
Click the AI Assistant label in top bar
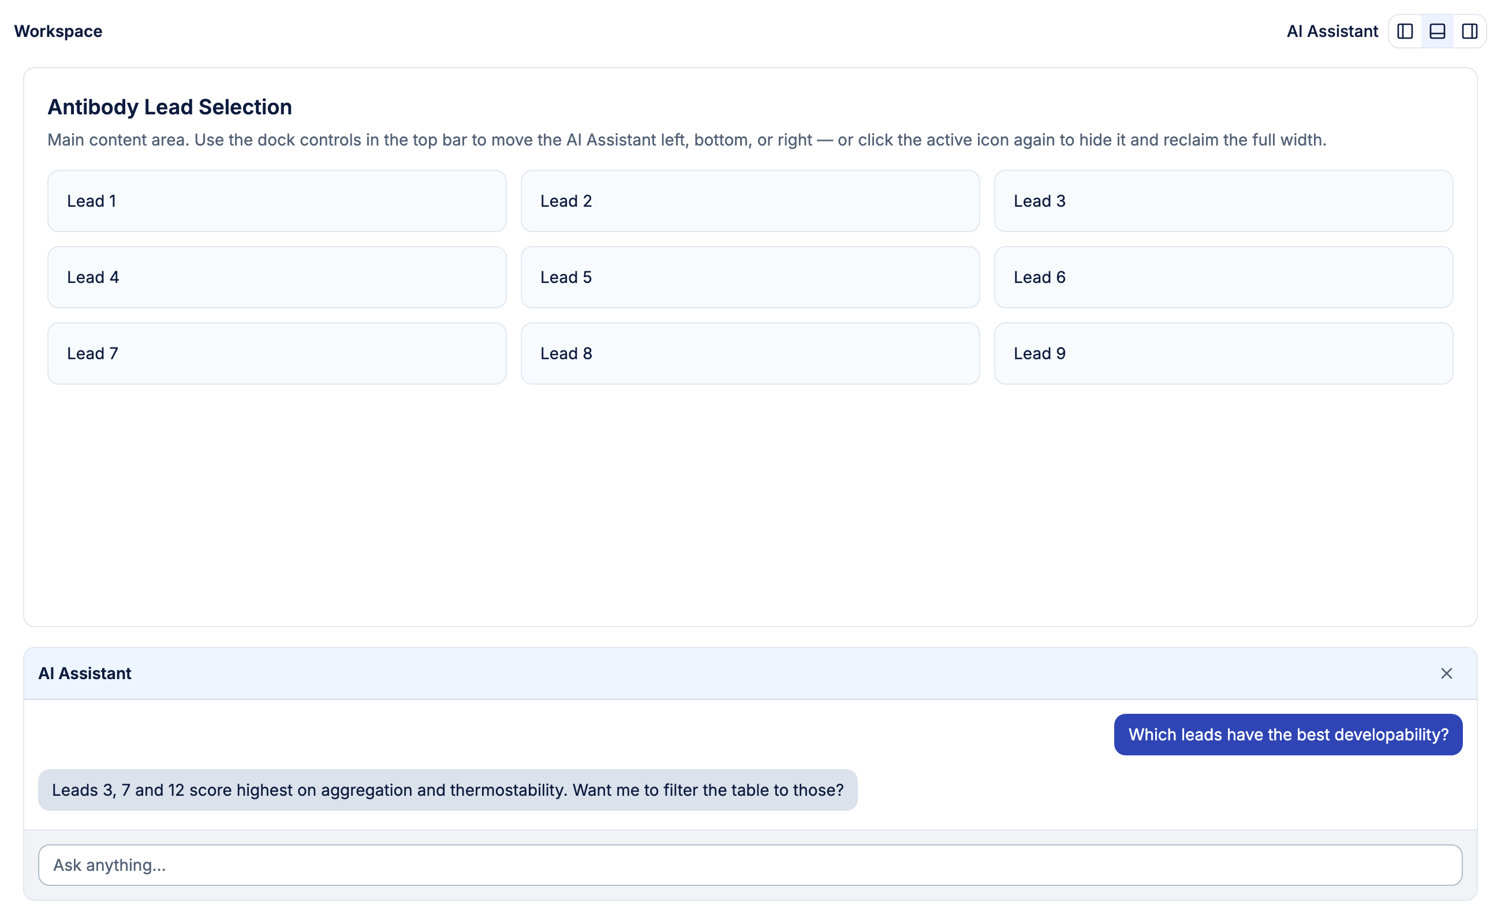tap(1332, 31)
